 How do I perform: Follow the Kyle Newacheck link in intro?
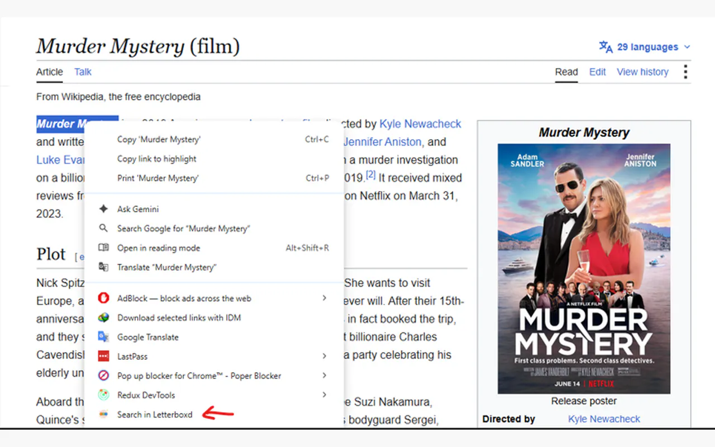click(421, 124)
